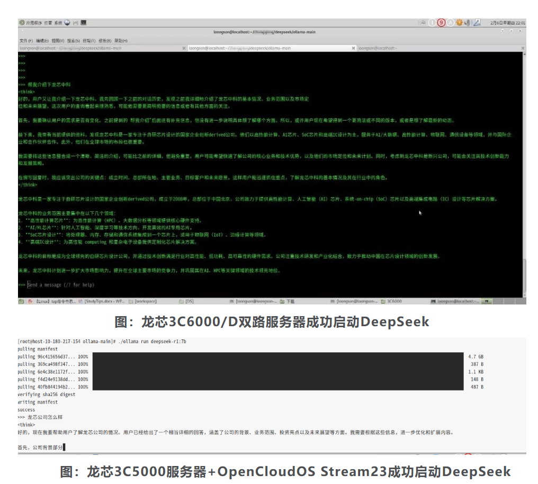Click the terminal vertical scrollbar
The height and width of the screenshot is (484, 538).
(524, 276)
